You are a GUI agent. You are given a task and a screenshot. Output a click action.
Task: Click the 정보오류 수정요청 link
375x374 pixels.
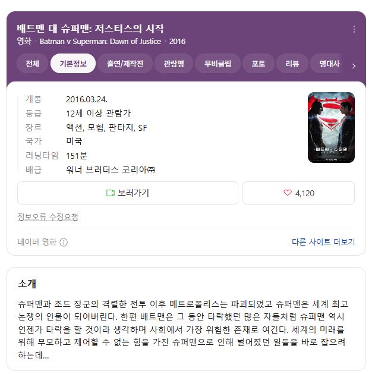click(x=48, y=217)
